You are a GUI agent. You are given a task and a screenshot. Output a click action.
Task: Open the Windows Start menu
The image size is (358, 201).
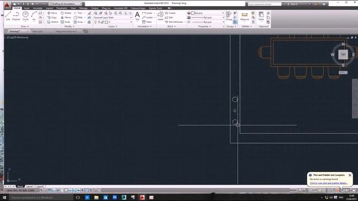click(x=4, y=197)
